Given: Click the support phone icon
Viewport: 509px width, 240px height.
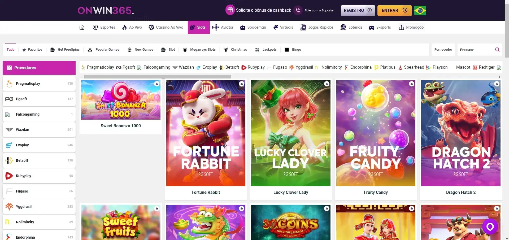Looking at the screenshot, I should tap(298, 10).
